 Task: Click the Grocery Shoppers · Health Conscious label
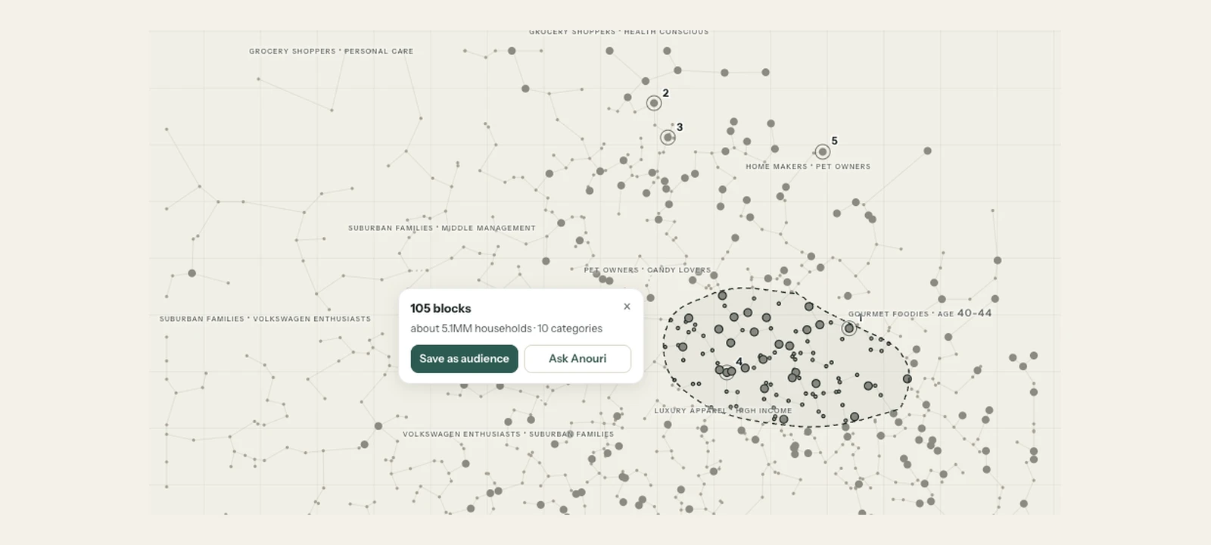coord(618,33)
